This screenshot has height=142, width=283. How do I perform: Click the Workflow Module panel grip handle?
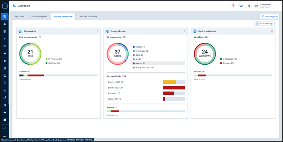tap(272, 31)
